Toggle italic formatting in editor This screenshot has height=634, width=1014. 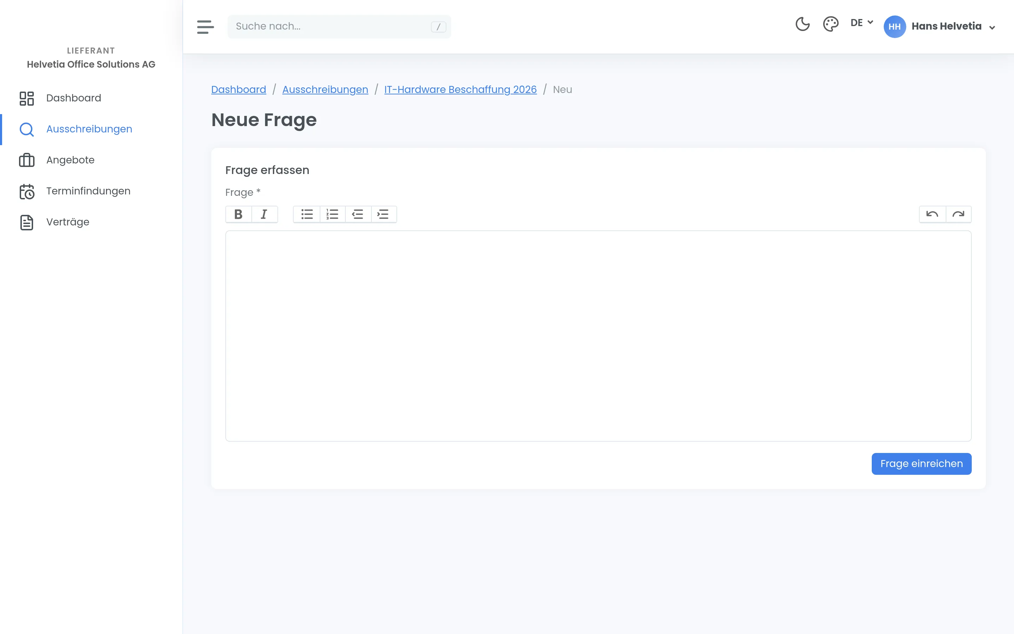pyautogui.click(x=264, y=214)
